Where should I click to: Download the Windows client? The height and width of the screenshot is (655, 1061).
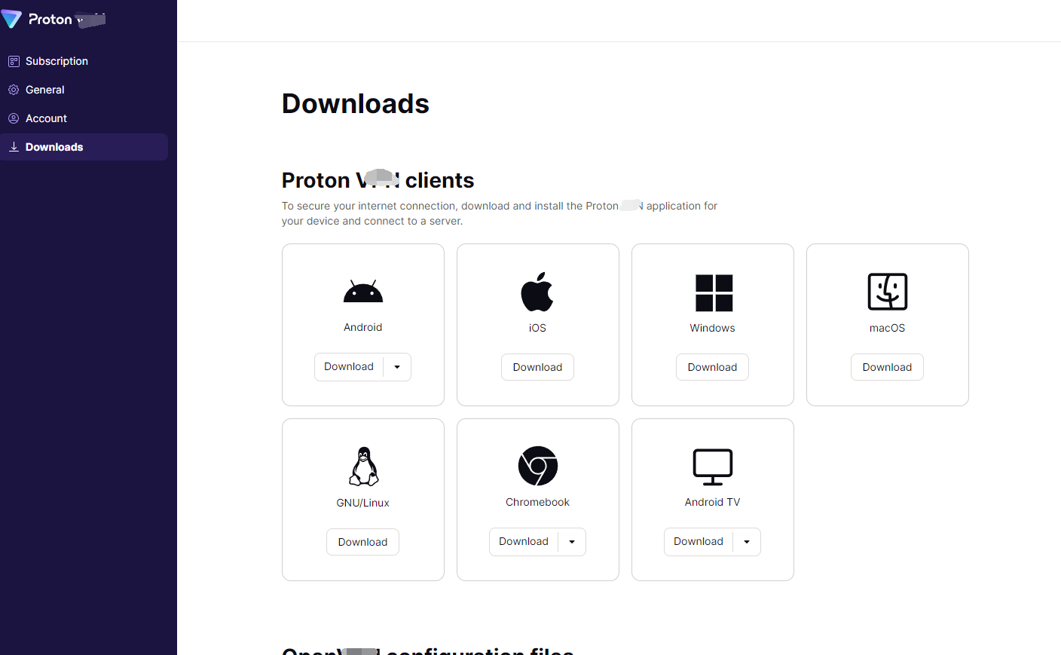click(x=712, y=367)
